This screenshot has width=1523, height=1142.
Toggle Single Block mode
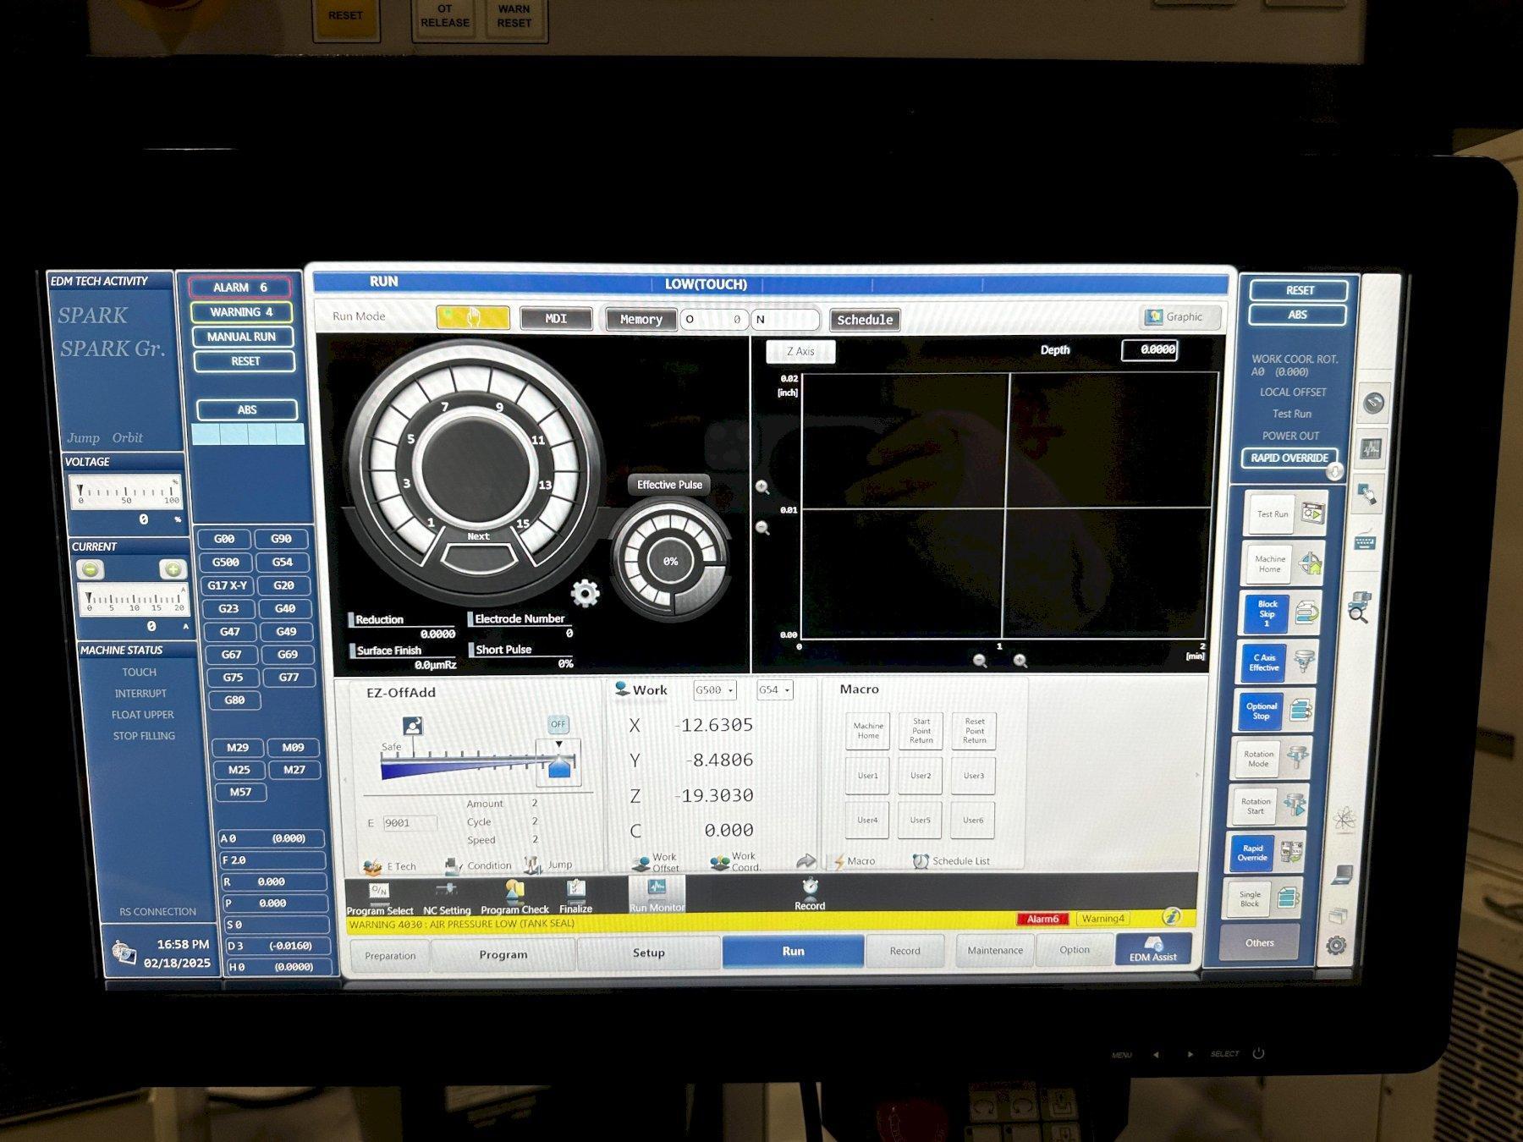pyautogui.click(x=1250, y=898)
